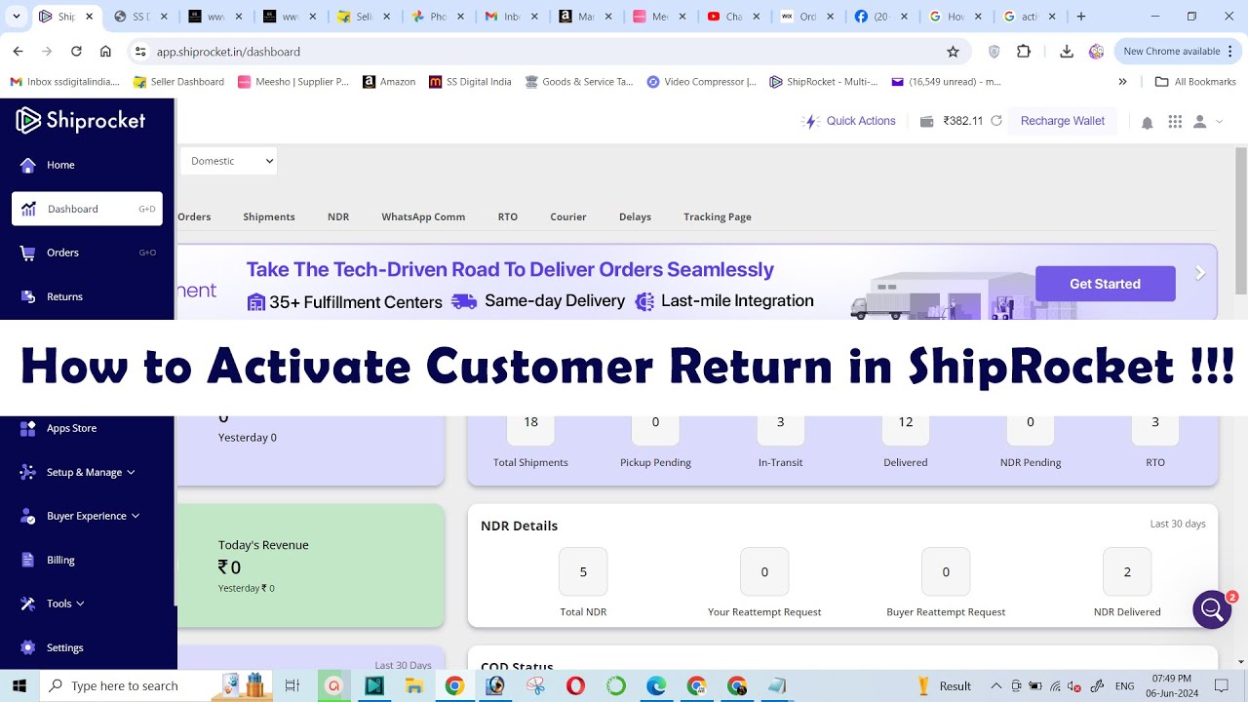This screenshot has height=702, width=1248.
Task: Open the notifications bell
Action: coord(1148,122)
